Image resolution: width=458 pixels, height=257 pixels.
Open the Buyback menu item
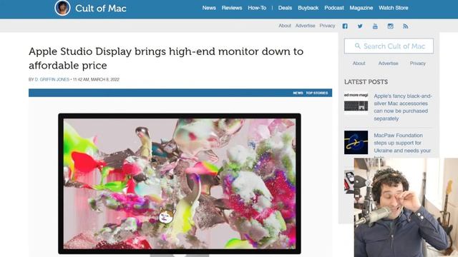[308, 8]
